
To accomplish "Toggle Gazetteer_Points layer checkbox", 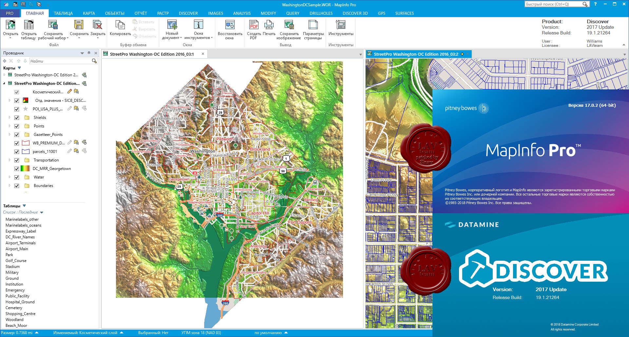I will 17,135.
